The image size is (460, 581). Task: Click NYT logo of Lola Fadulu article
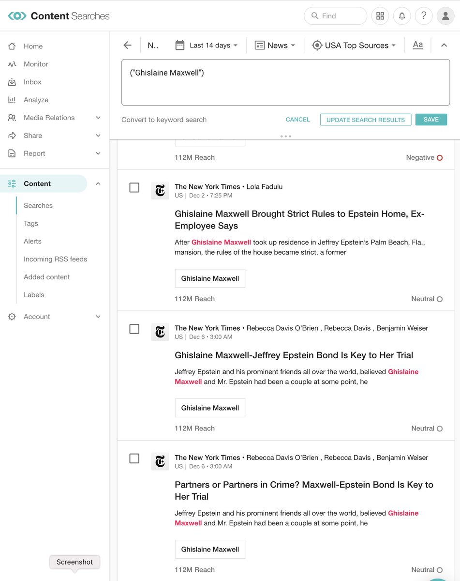(160, 191)
